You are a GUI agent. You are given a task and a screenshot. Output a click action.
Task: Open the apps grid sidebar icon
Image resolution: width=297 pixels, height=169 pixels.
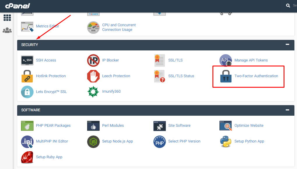coord(7,17)
